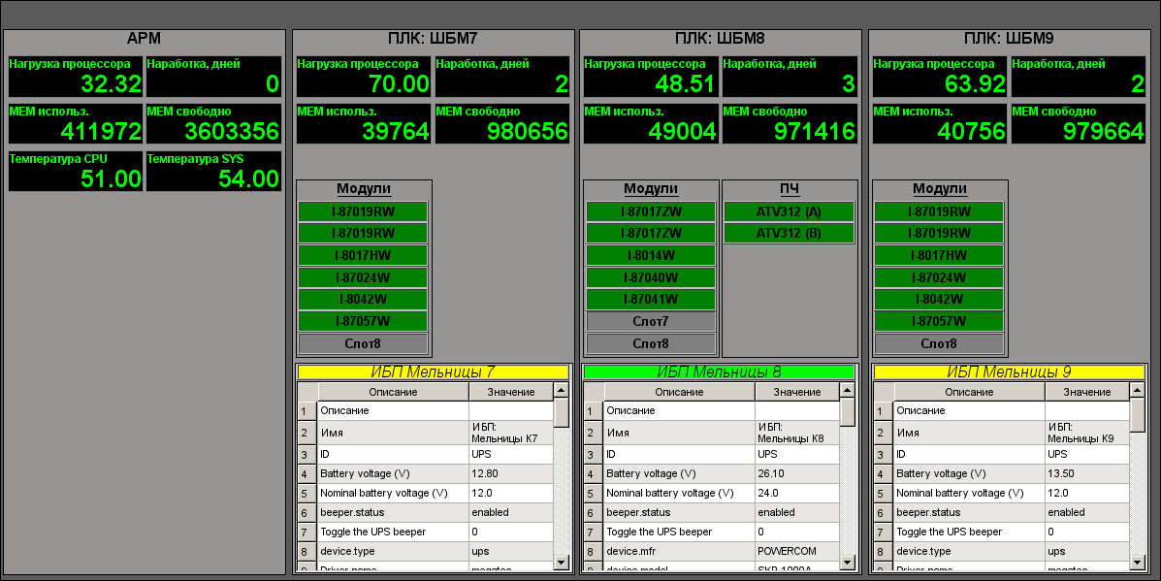1161x581 pixels.
Task: Select the I-87041W module
Action: [651, 300]
